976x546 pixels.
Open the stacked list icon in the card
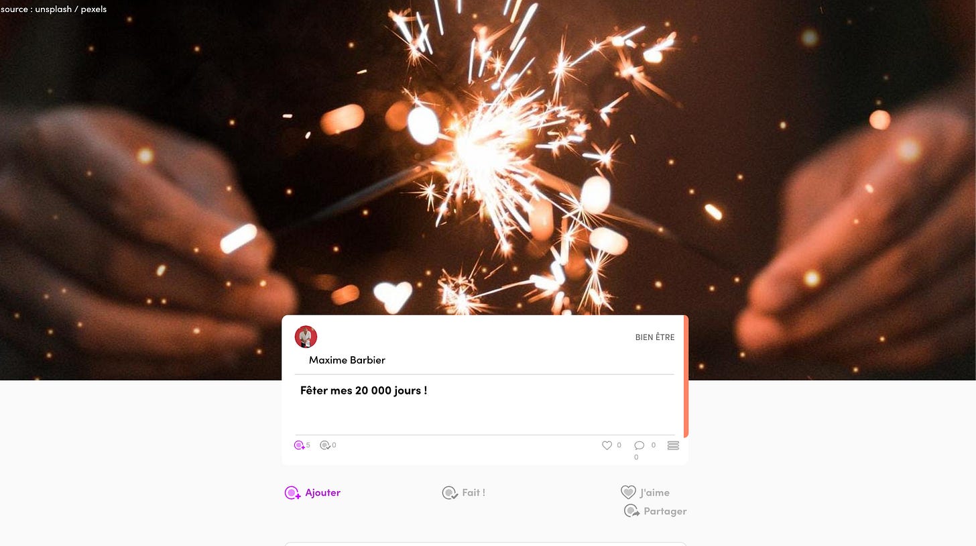674,445
